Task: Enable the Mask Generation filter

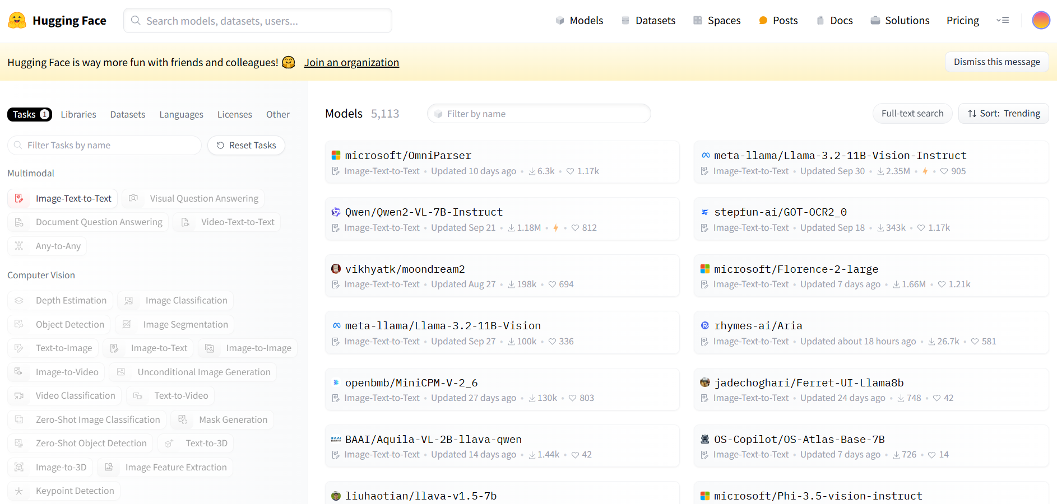Action: (222, 419)
